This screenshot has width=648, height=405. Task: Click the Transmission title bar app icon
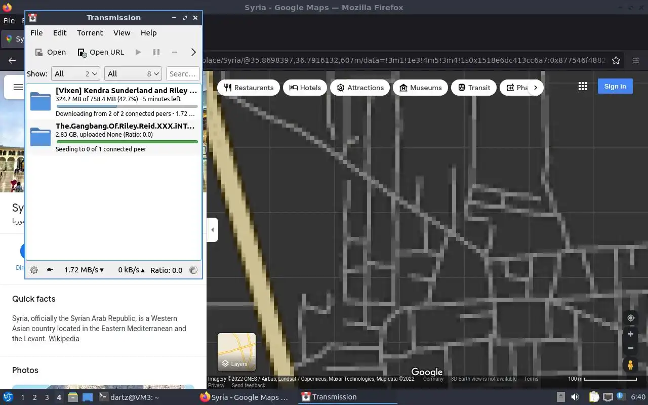pos(32,18)
